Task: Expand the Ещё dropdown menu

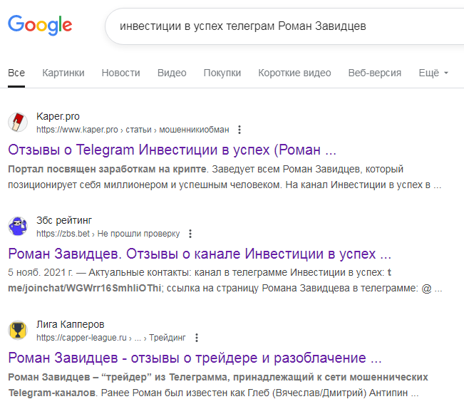Action: coord(433,73)
